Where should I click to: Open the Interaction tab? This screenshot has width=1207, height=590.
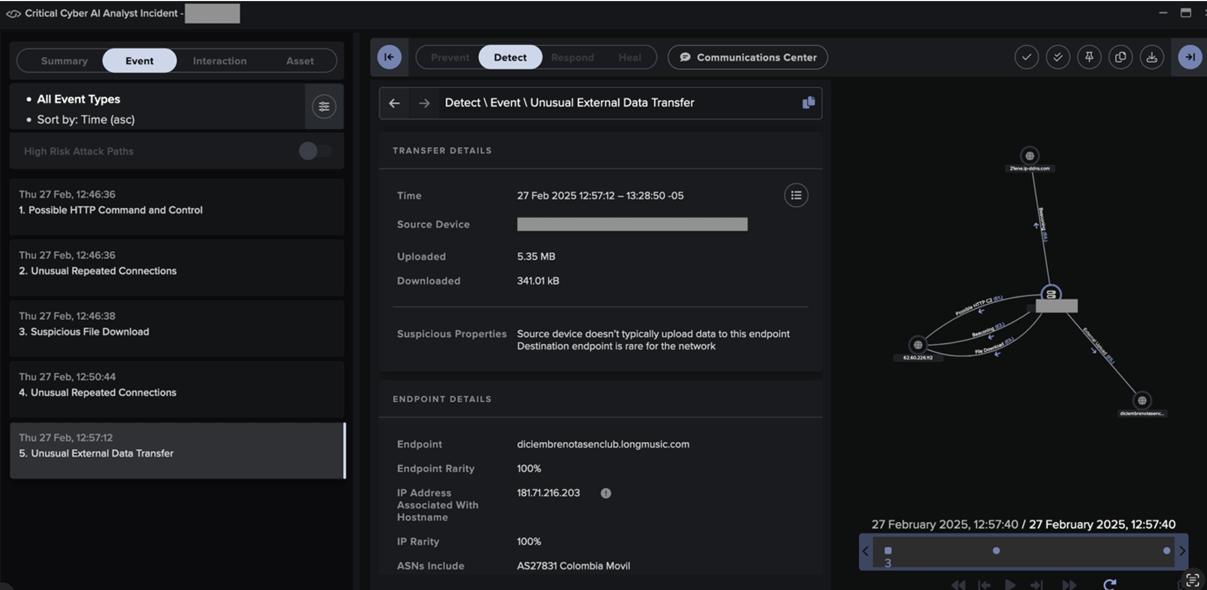[x=220, y=61]
